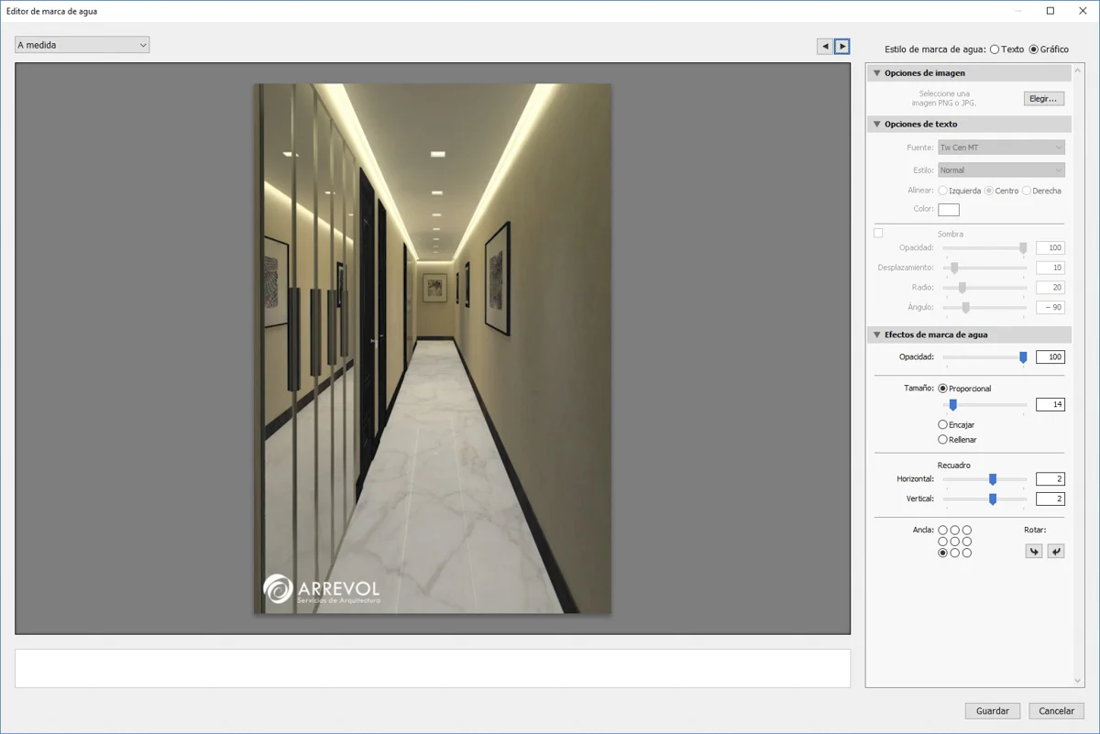Set anchor to bottom-right point
The image size is (1100, 734).
point(967,553)
